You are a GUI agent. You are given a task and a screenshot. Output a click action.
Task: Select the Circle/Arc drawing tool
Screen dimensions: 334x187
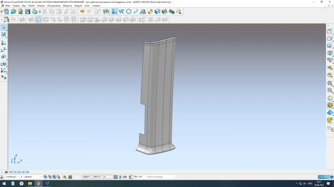[x=129, y=12]
